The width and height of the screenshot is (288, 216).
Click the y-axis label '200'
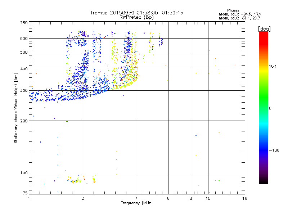tap(24, 121)
